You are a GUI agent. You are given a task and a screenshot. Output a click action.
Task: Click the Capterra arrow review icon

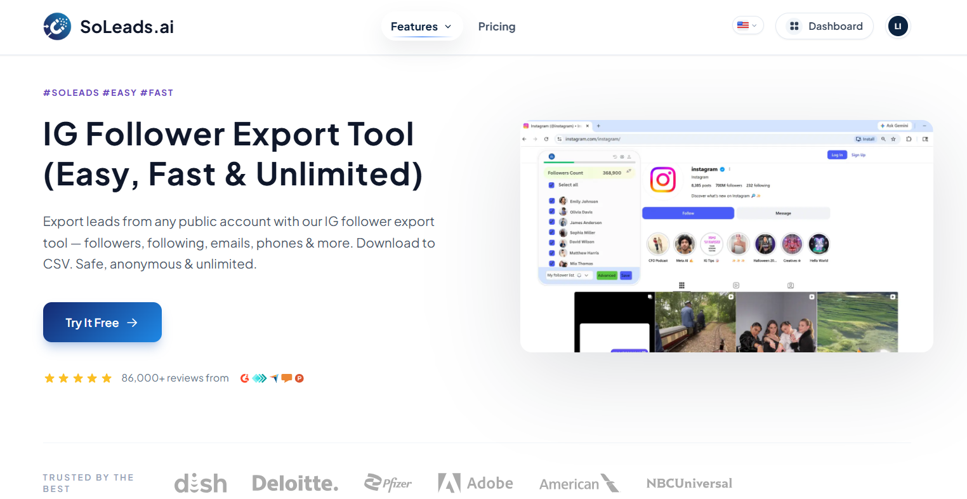point(274,378)
